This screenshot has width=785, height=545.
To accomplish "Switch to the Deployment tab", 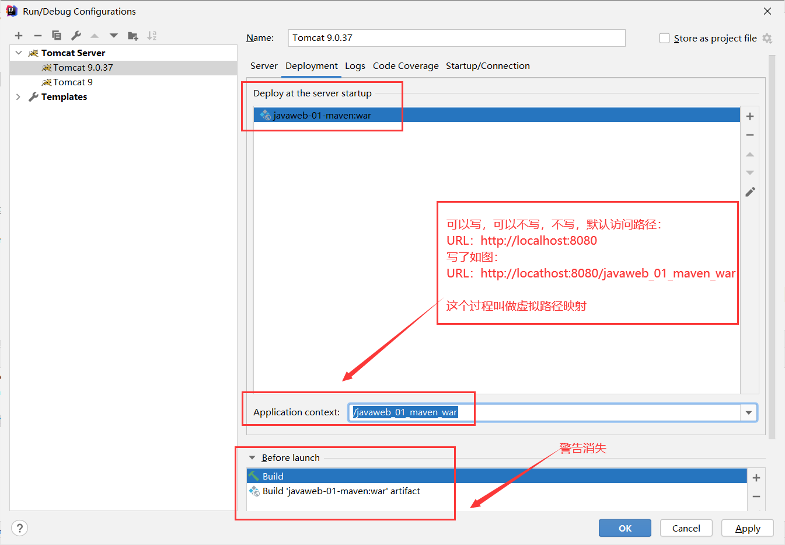I will (x=312, y=66).
